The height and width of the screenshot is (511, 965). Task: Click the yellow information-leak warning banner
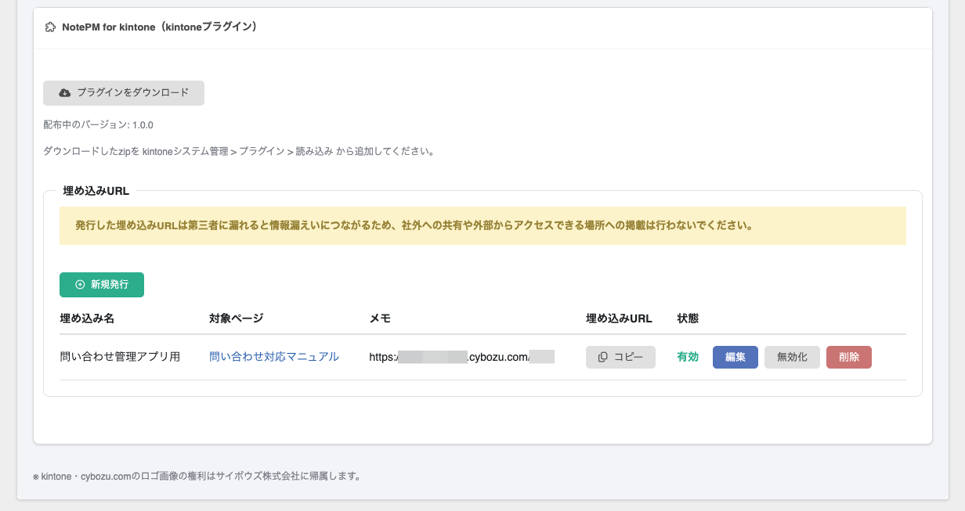(x=482, y=226)
